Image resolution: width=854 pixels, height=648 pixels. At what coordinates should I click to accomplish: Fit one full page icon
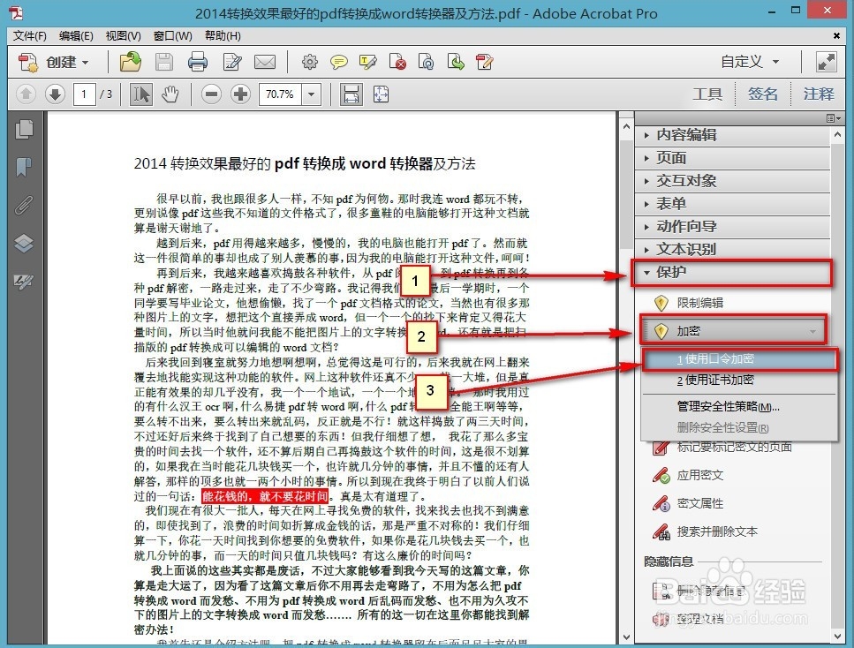pos(381,94)
